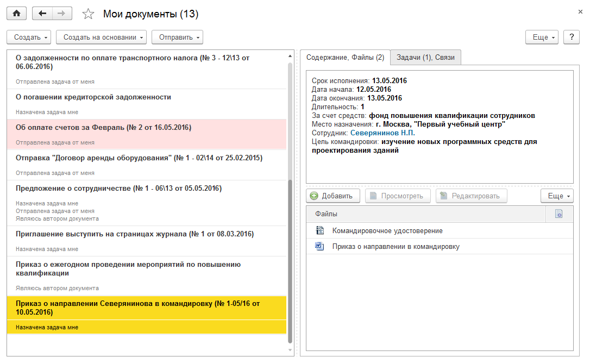The height and width of the screenshot is (363, 590).
Task: Click the Цель командировки text
Action: [x=424, y=146]
